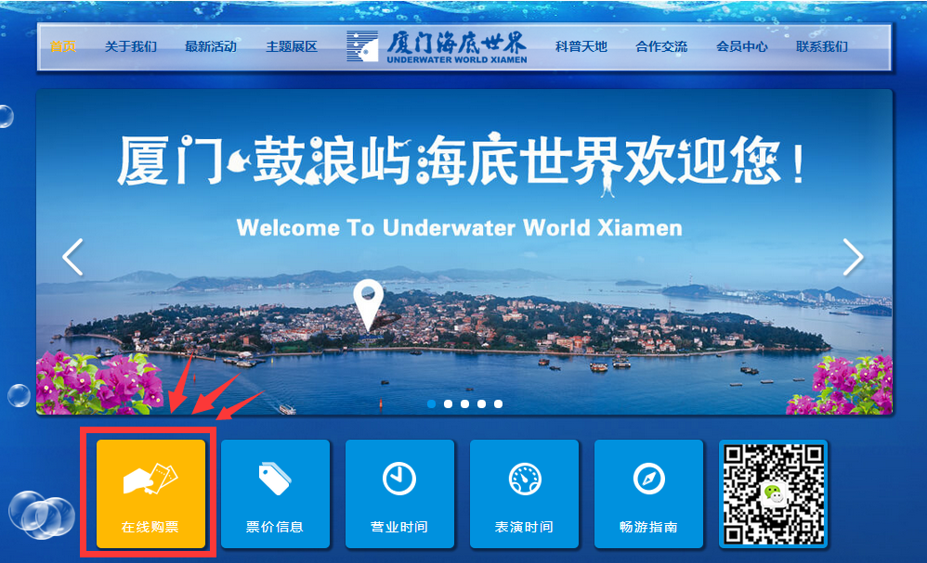927x563 pixels.
Task: Click the price tag icon
Action: coord(275,479)
